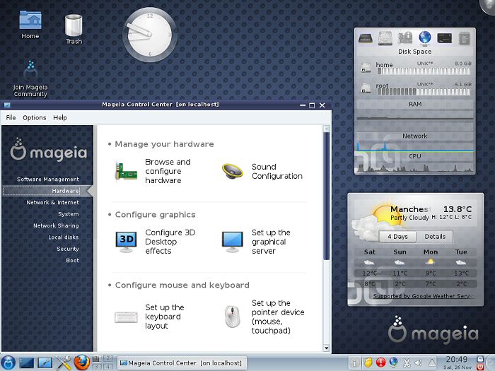Open the clipboard scissors tray icon
This screenshot has width=495, height=371.
coord(407,363)
